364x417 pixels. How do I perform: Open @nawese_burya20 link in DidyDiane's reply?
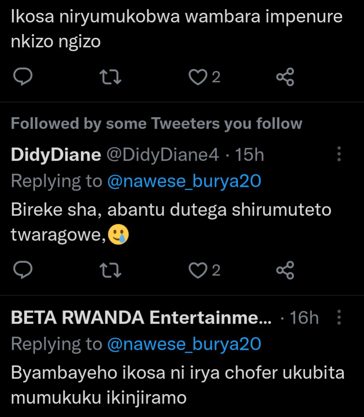coord(184,181)
